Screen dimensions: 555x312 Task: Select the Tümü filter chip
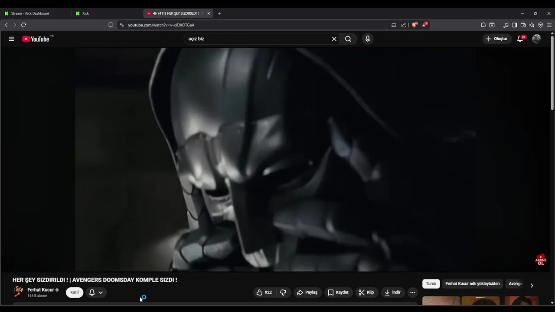coord(431,284)
